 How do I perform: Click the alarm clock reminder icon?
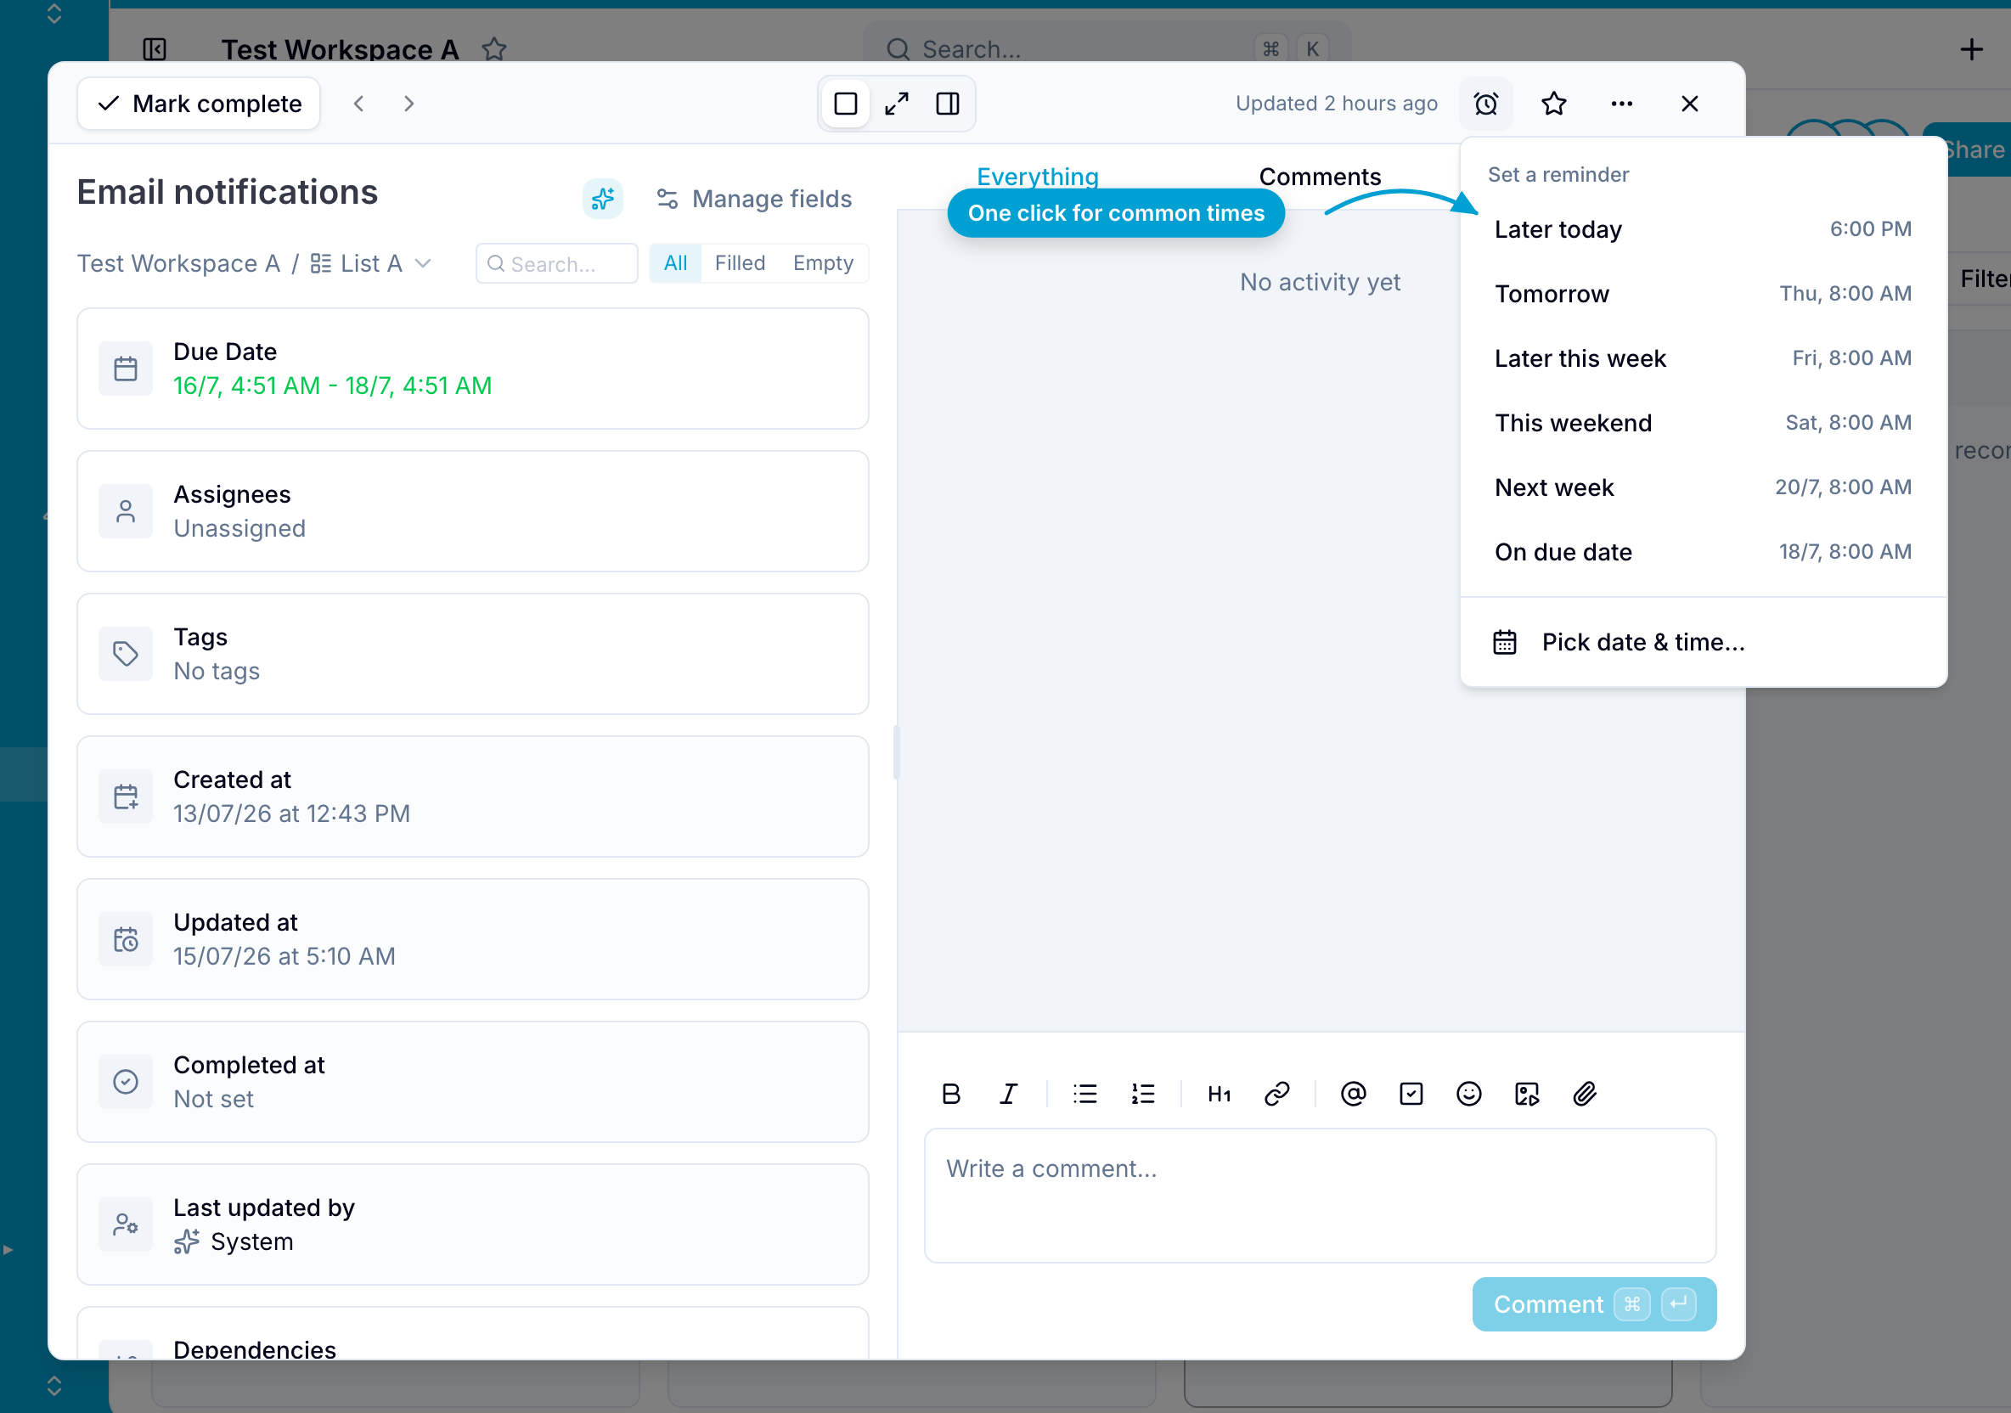click(1485, 104)
